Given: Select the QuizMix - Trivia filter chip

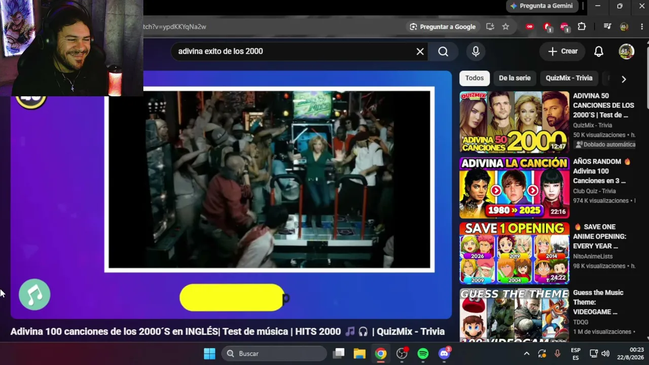Looking at the screenshot, I should (569, 78).
